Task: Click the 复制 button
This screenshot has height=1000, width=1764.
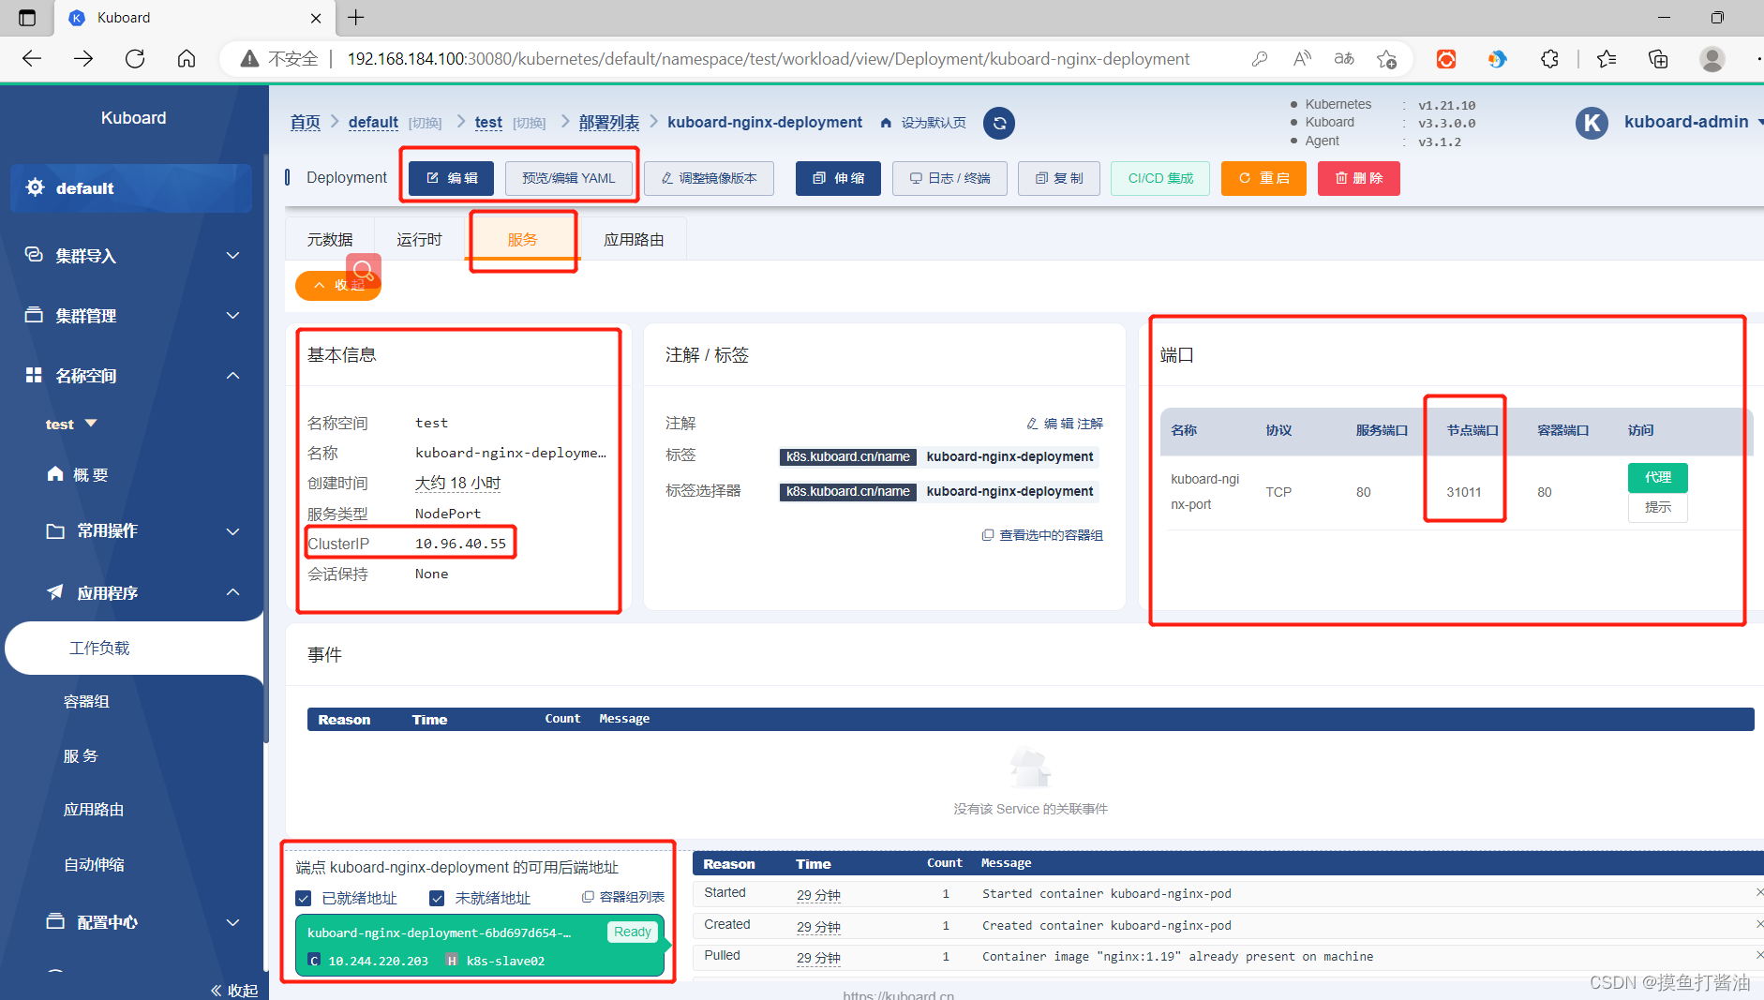Action: pyautogui.click(x=1059, y=178)
